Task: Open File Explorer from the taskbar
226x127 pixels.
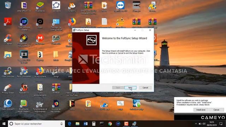Action: click(78, 124)
